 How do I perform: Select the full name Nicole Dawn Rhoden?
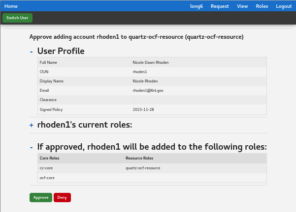pyautogui.click(x=150, y=62)
